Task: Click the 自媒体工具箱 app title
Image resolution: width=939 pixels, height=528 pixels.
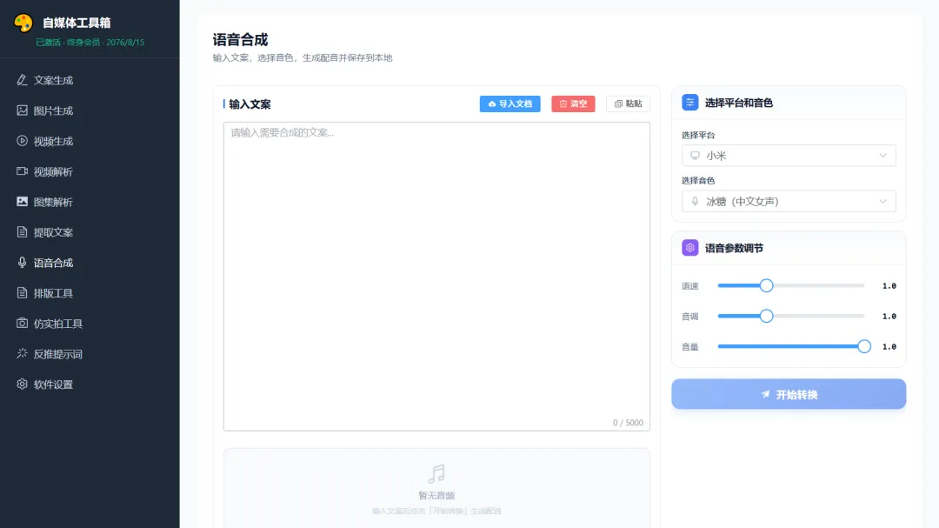Action: [x=77, y=23]
